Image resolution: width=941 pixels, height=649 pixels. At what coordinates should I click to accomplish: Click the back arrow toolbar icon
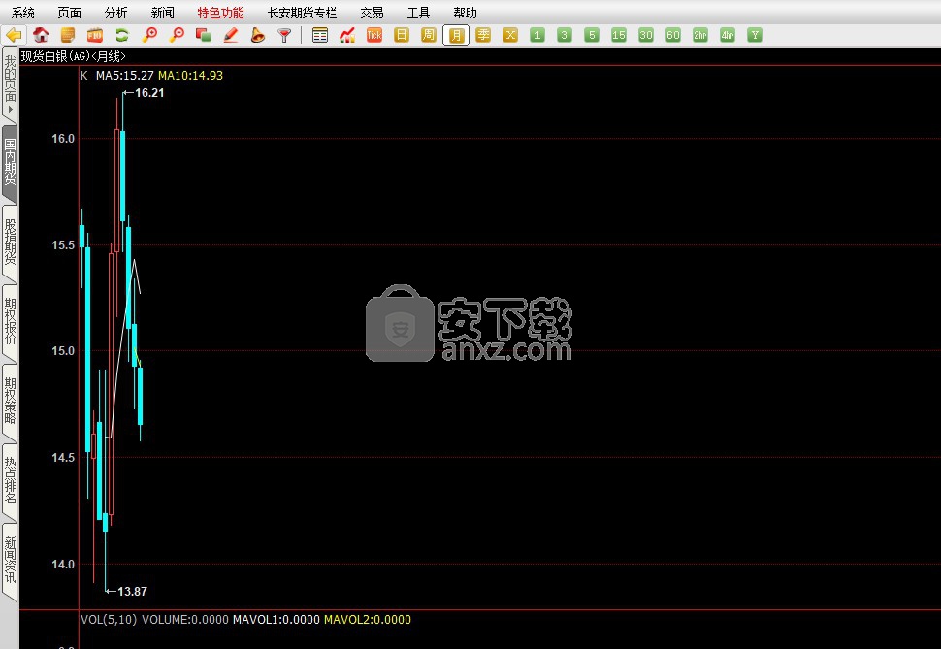pos(14,35)
